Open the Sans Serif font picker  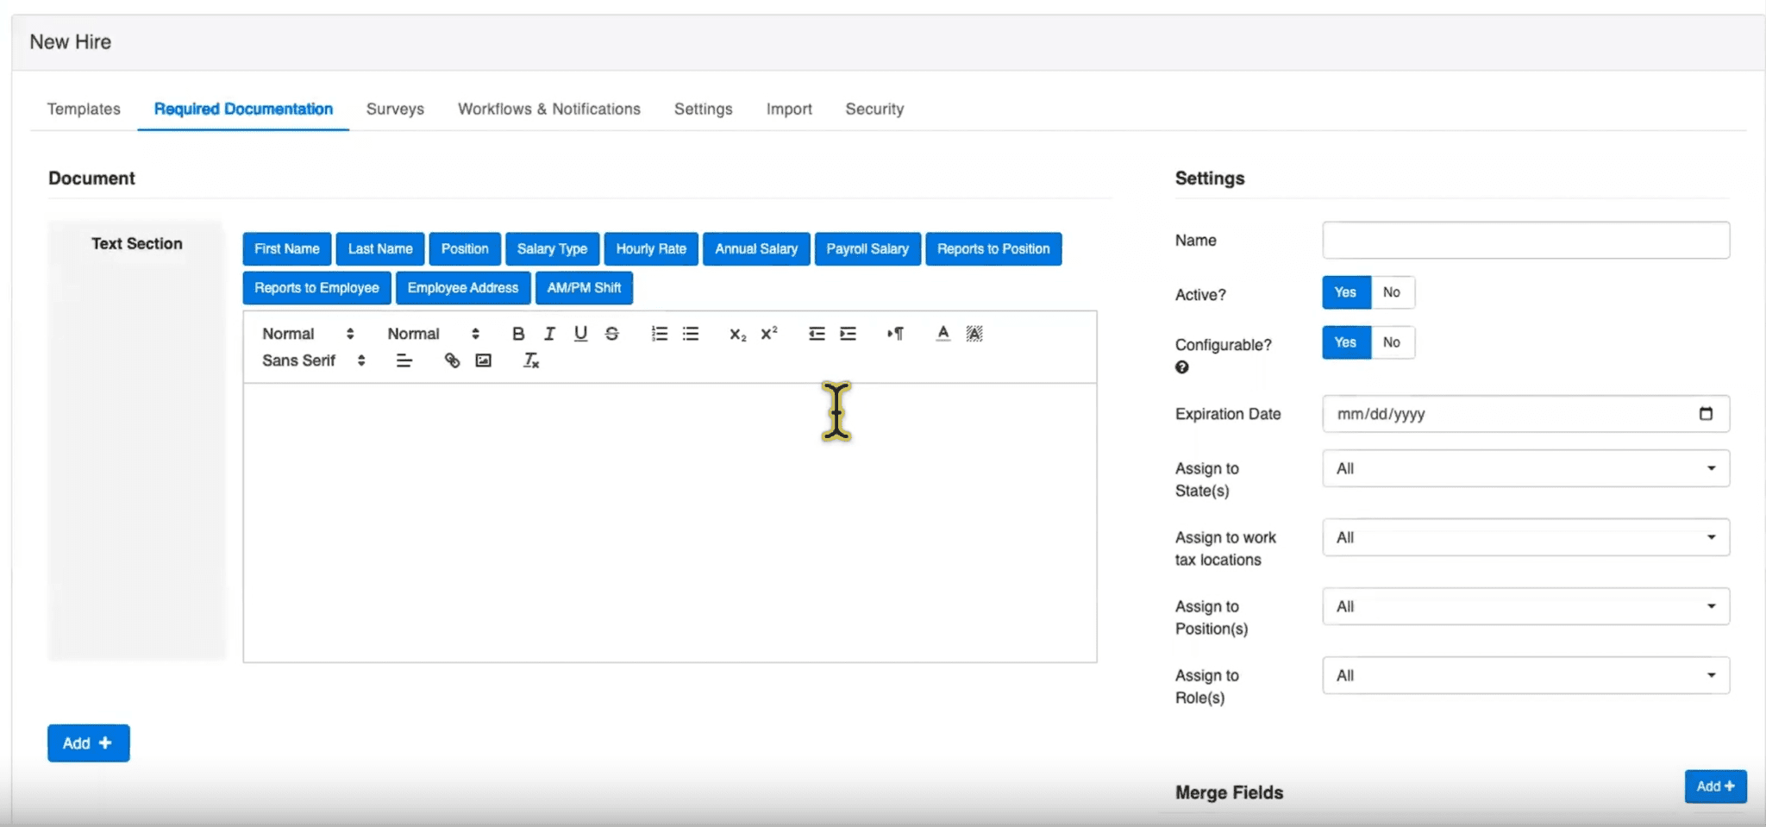click(313, 360)
